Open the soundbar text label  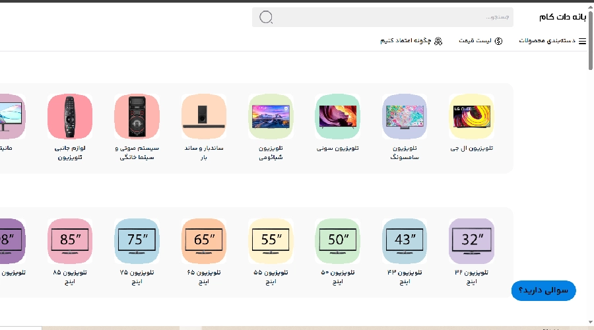[204, 152]
